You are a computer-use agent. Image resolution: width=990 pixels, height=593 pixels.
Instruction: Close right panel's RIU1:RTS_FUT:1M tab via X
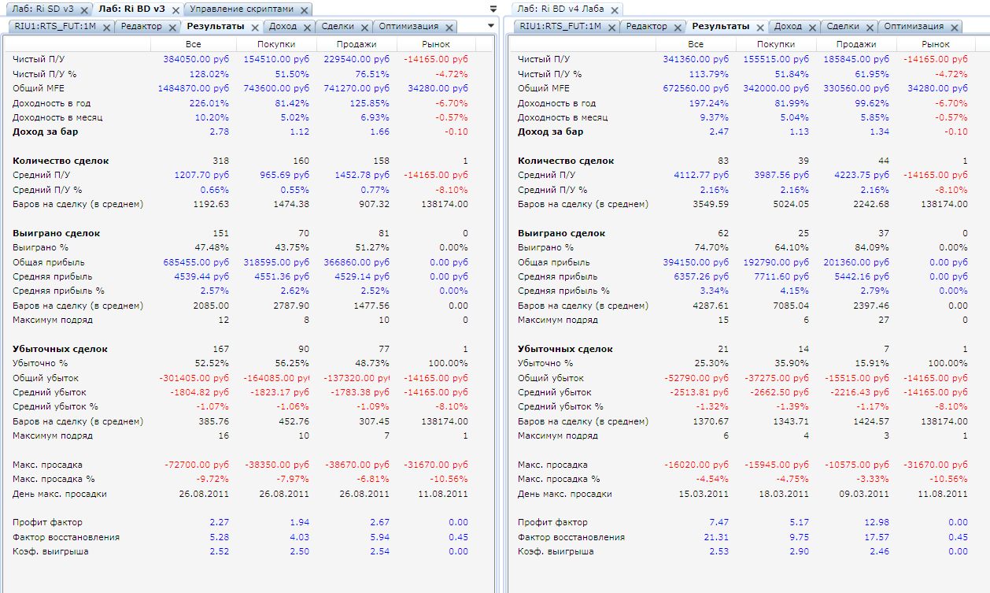pyautogui.click(x=611, y=27)
